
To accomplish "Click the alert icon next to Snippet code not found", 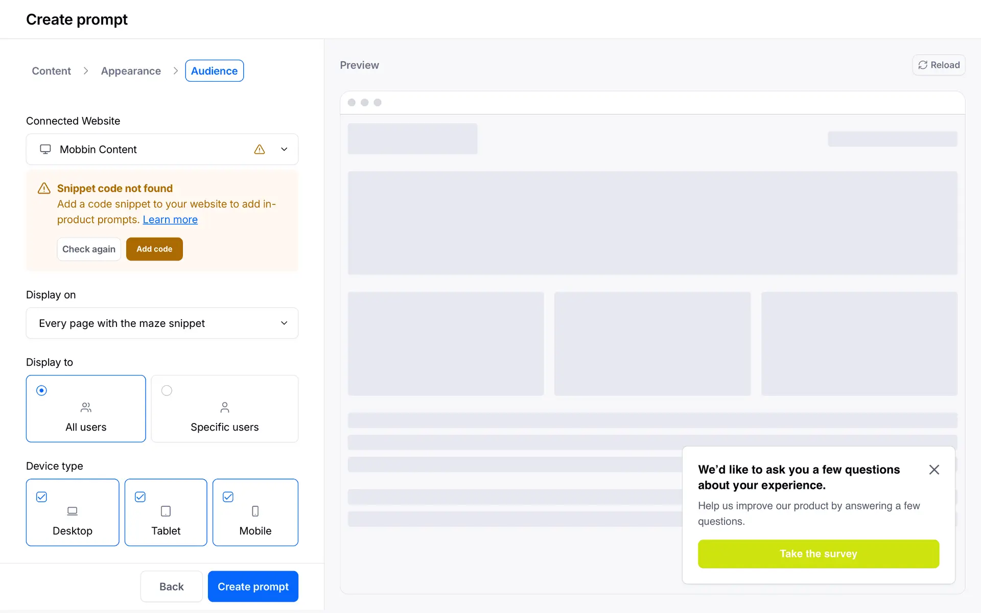I will (x=44, y=188).
